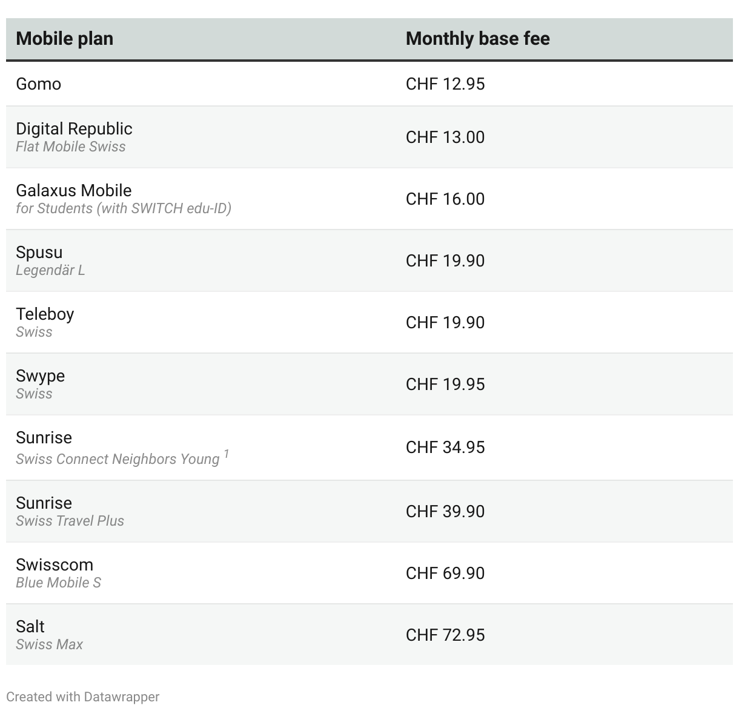Select the CHF 69.90 fee value
This screenshot has width=739, height=711.
coord(445,573)
